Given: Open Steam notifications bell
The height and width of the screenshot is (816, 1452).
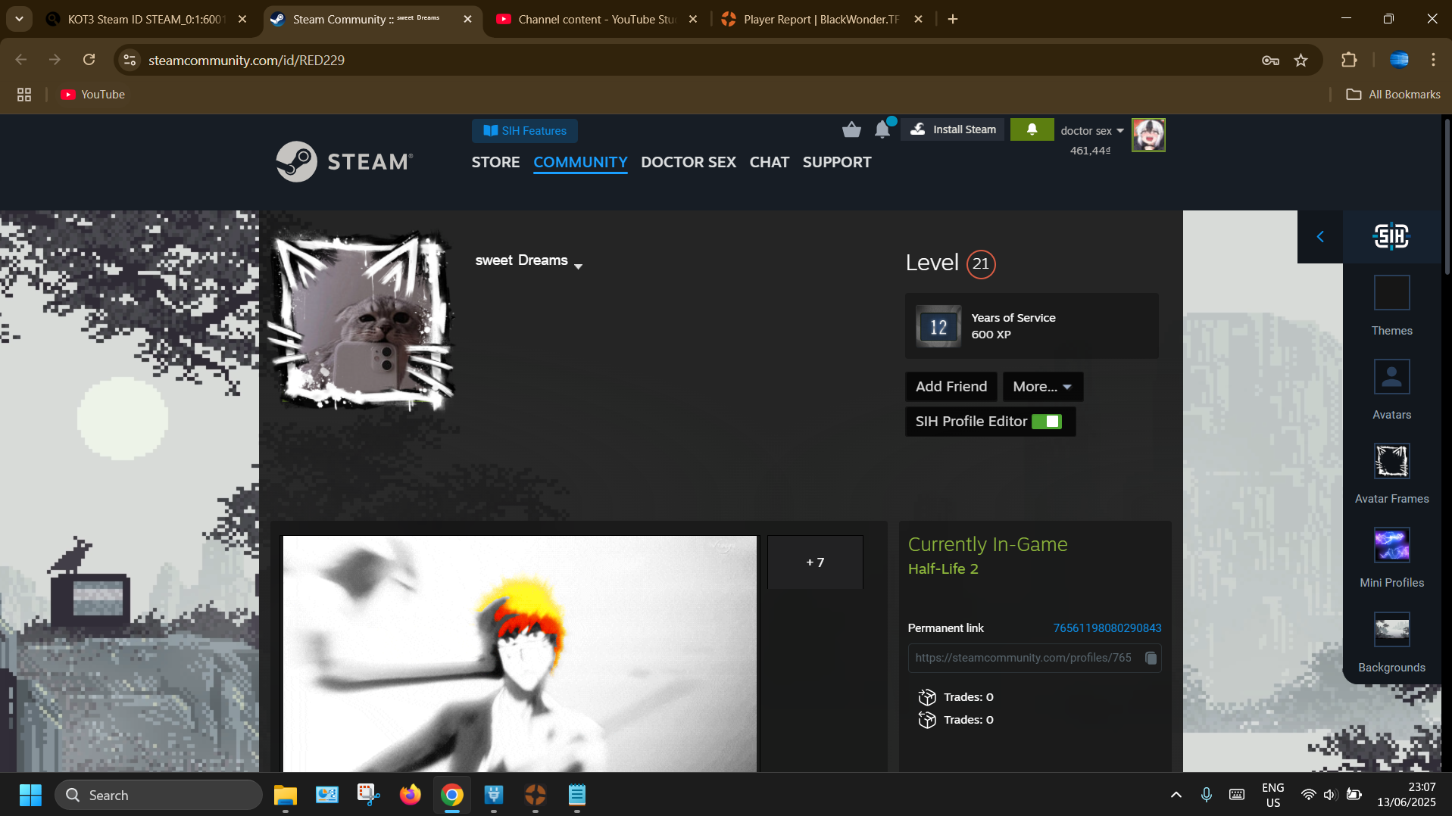Looking at the screenshot, I should pyautogui.click(x=882, y=130).
